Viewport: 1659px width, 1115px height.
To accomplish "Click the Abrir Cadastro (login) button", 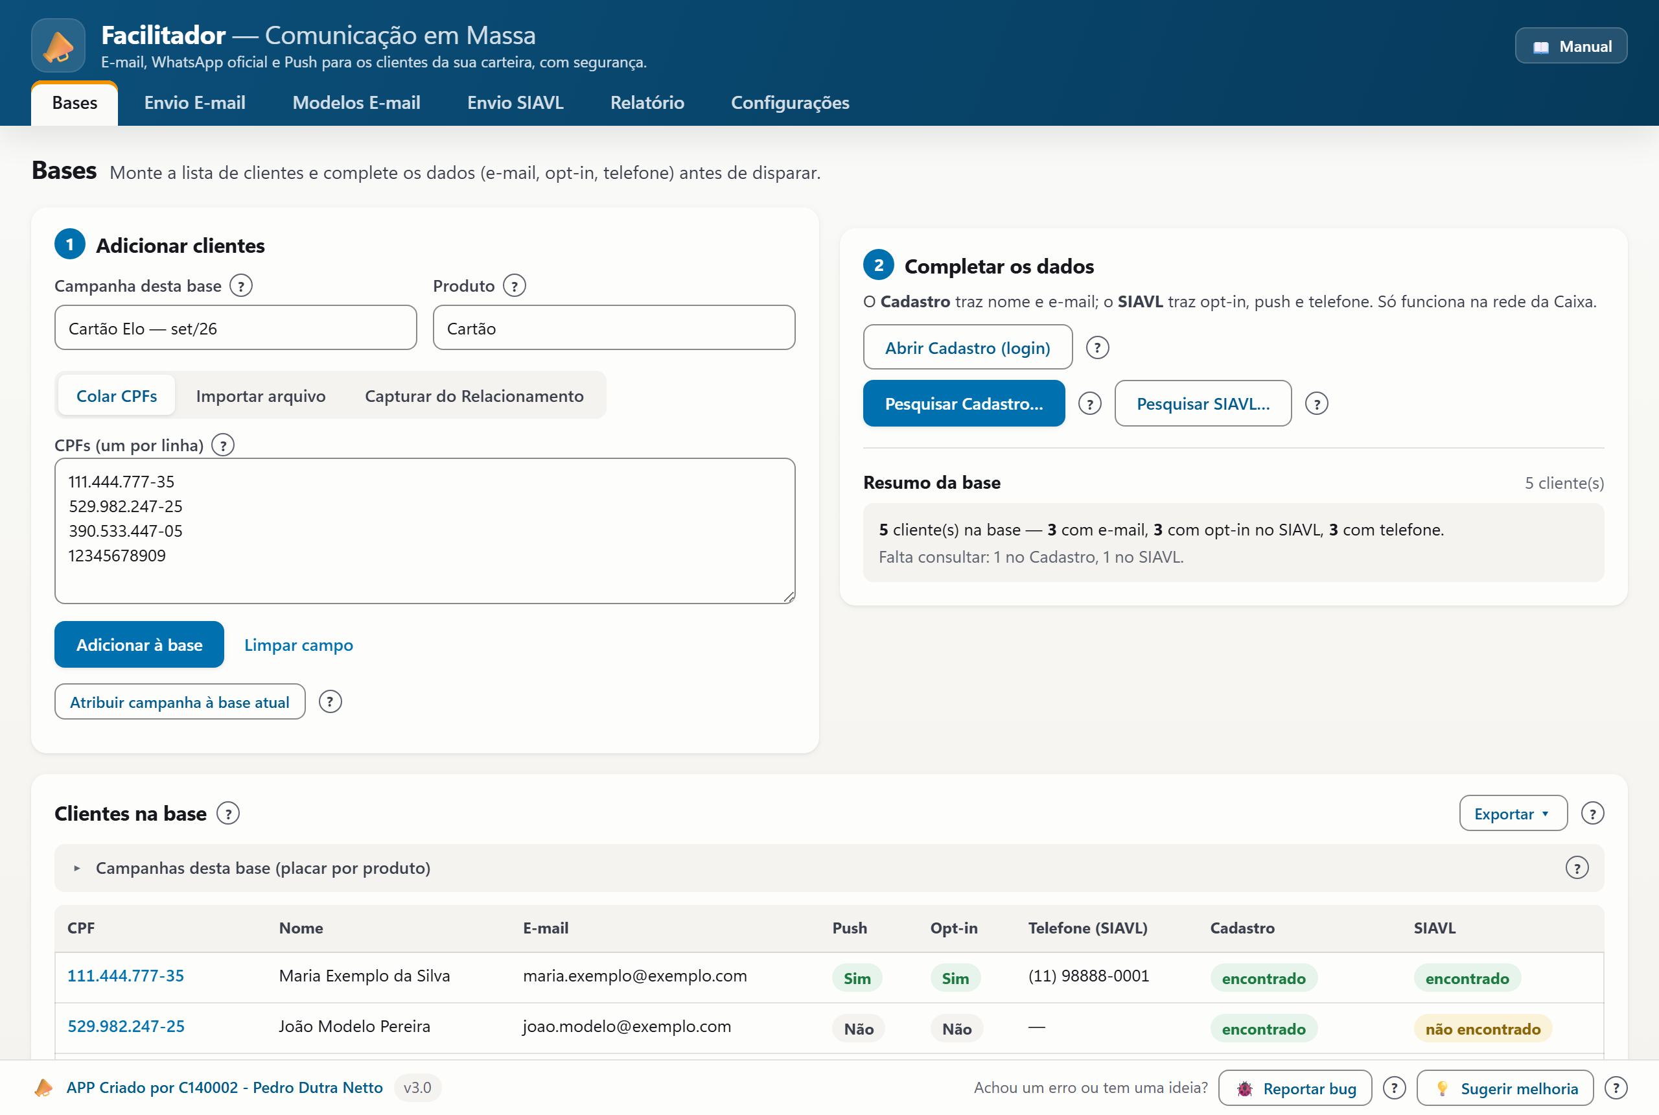I will (968, 347).
